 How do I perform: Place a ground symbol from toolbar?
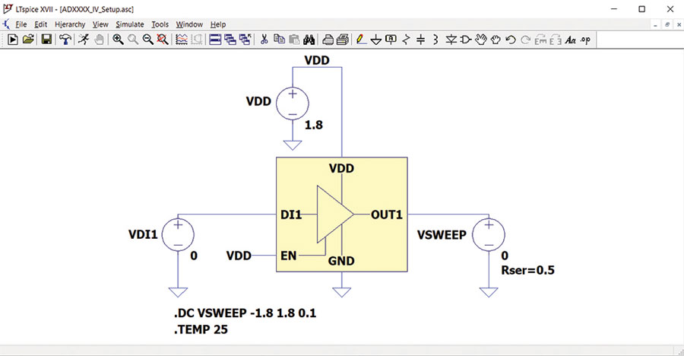[x=376, y=40]
